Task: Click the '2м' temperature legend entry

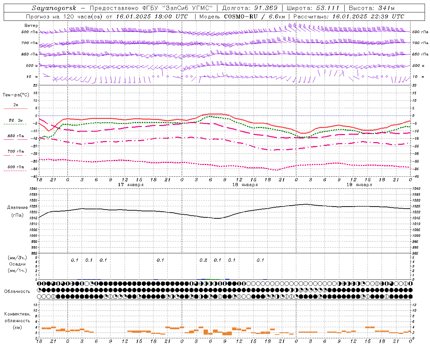Action: (x=16, y=105)
